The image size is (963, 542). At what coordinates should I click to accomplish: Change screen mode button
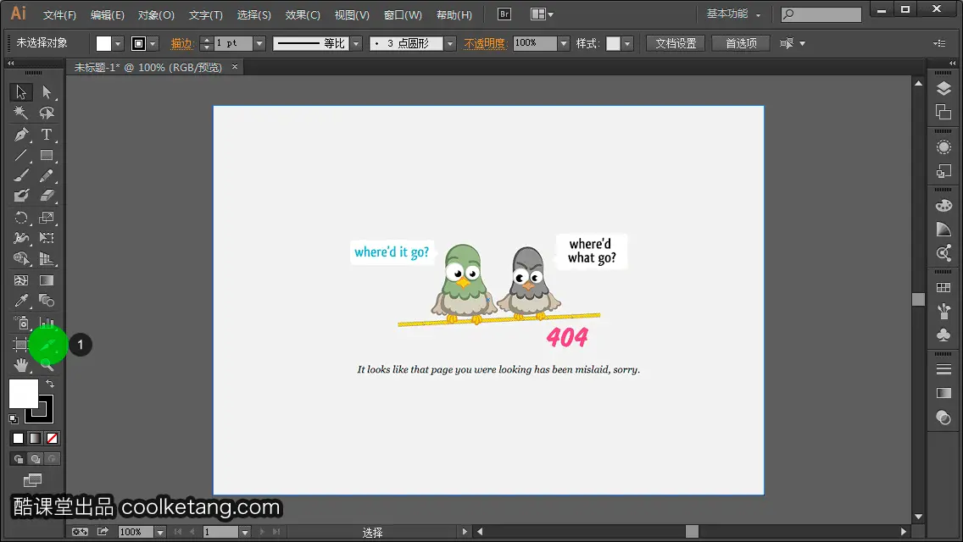[x=32, y=480]
